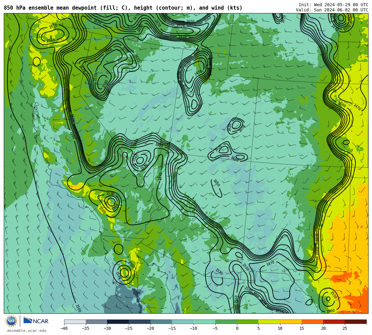Screen dimensions: 372x335
Task: Click the -30 colorbar tick label
Action: [107, 328]
